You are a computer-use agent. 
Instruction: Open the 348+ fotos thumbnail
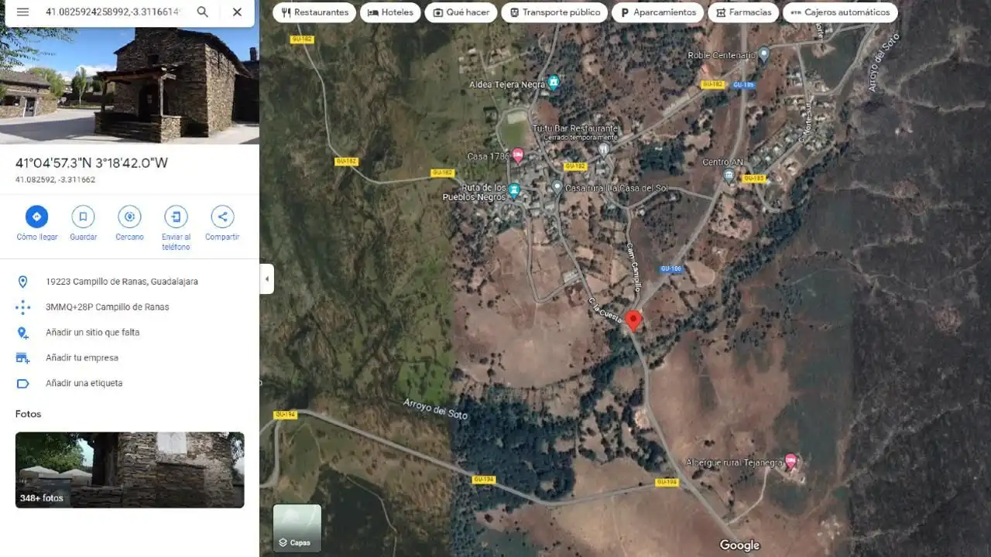tap(129, 470)
